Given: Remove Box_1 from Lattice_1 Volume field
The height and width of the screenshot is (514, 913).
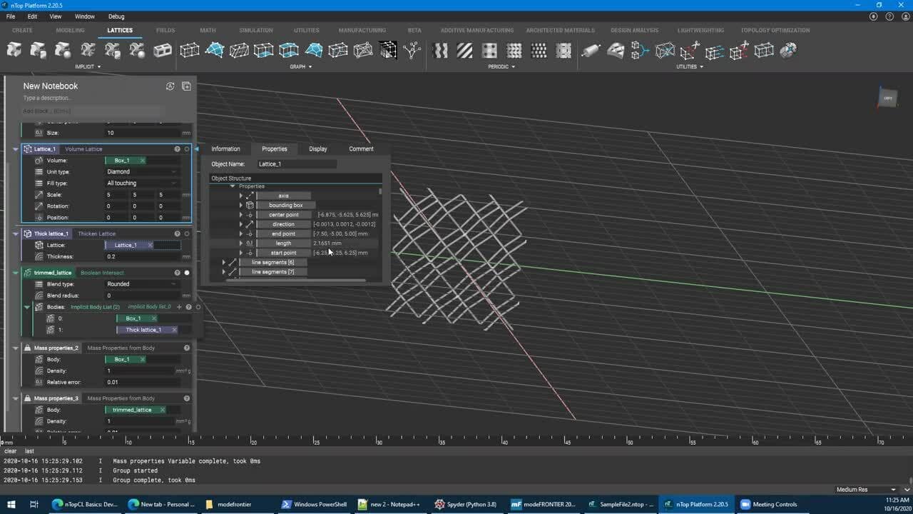Looking at the screenshot, I should coord(143,161).
